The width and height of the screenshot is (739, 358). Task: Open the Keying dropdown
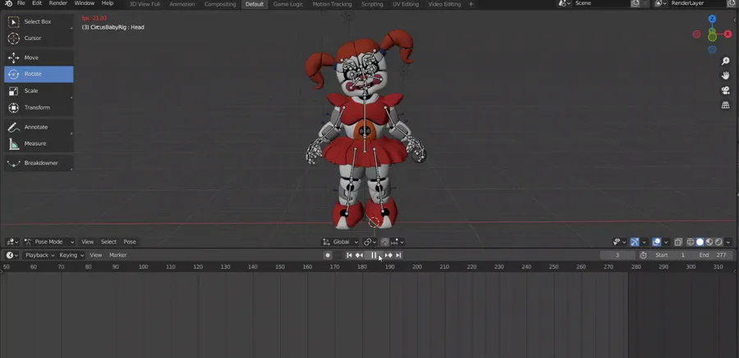71,255
